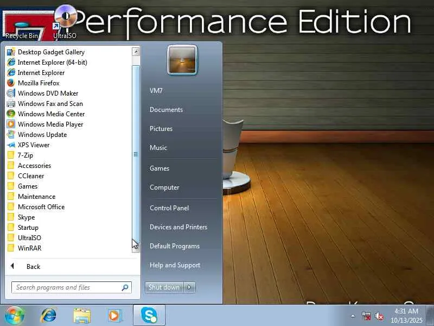Viewport: 434px width, 326px height.
Task: Switch to Skype on the taskbar
Action: click(149, 316)
